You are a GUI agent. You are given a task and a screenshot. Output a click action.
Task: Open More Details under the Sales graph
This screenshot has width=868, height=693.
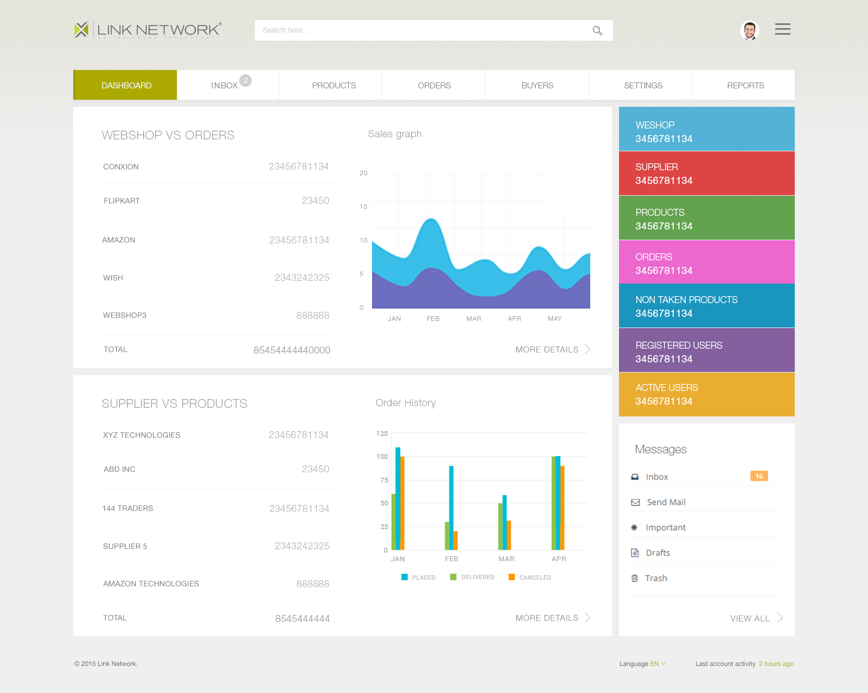553,350
